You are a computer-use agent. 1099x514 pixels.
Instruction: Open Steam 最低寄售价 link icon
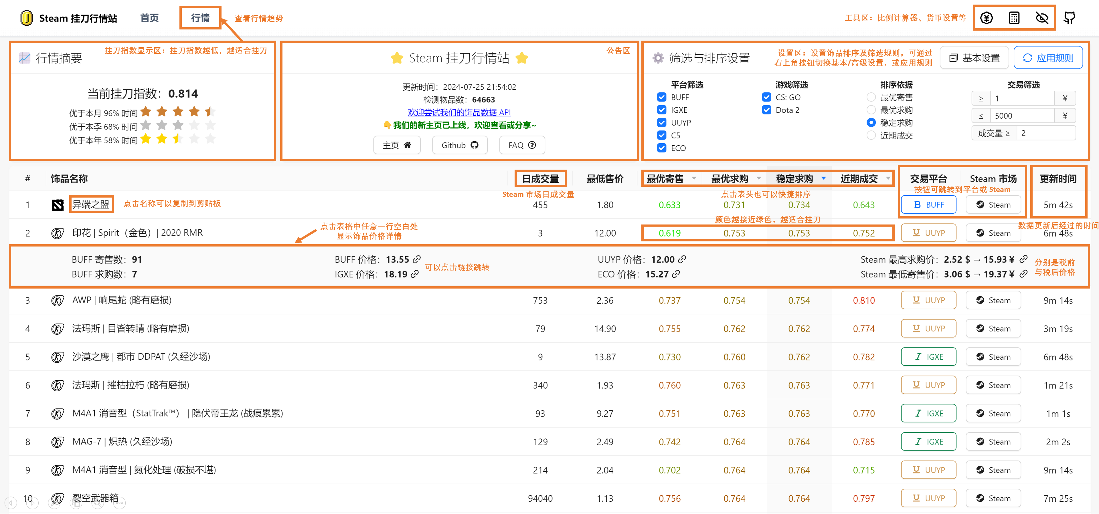[x=1023, y=274]
